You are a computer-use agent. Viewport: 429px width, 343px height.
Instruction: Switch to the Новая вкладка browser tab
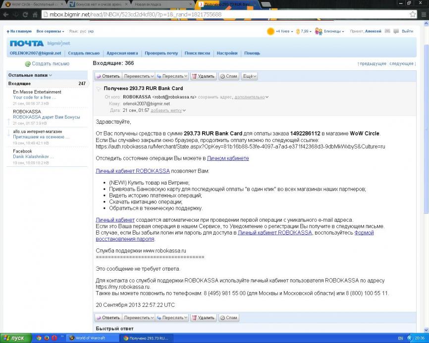159,4
